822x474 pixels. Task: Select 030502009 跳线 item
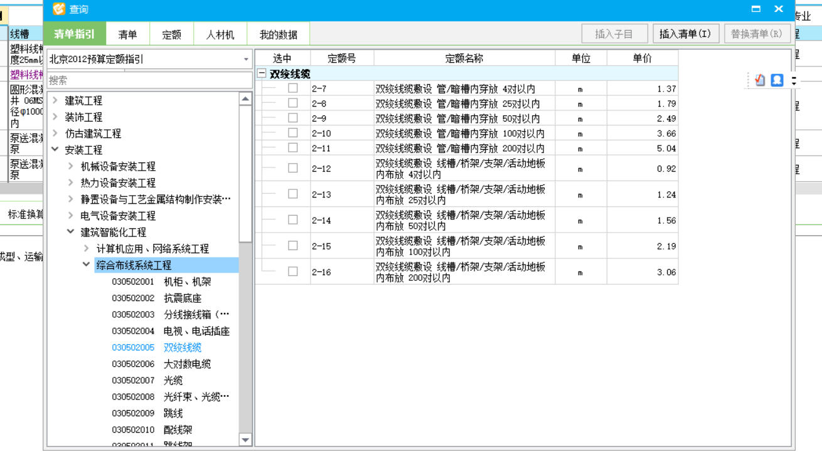[x=147, y=413]
